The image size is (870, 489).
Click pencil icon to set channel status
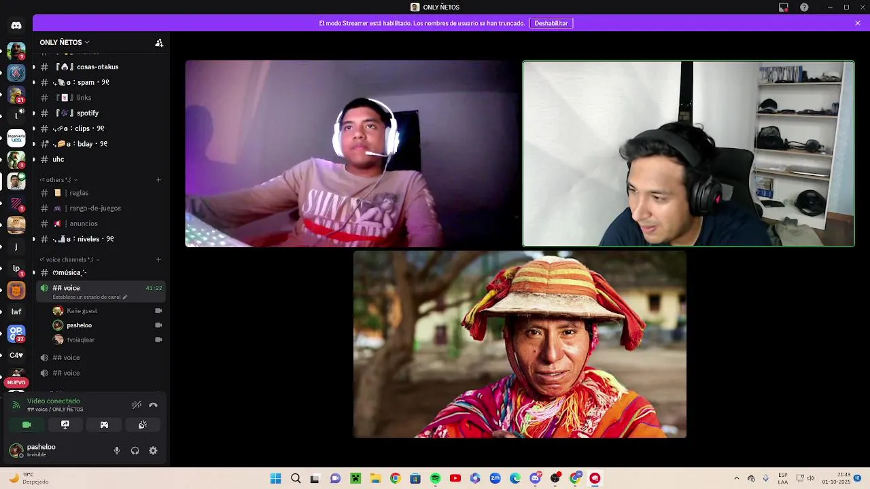coord(125,297)
